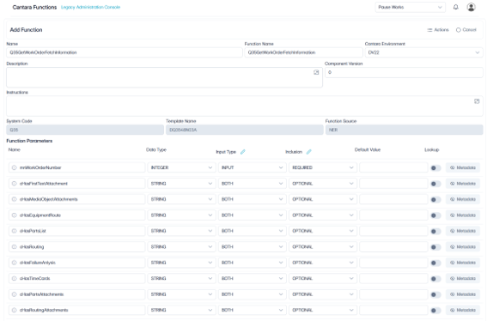Open Metadata for cHasTimeCards
Viewport: 493px width, 321px height.
pos(462,278)
